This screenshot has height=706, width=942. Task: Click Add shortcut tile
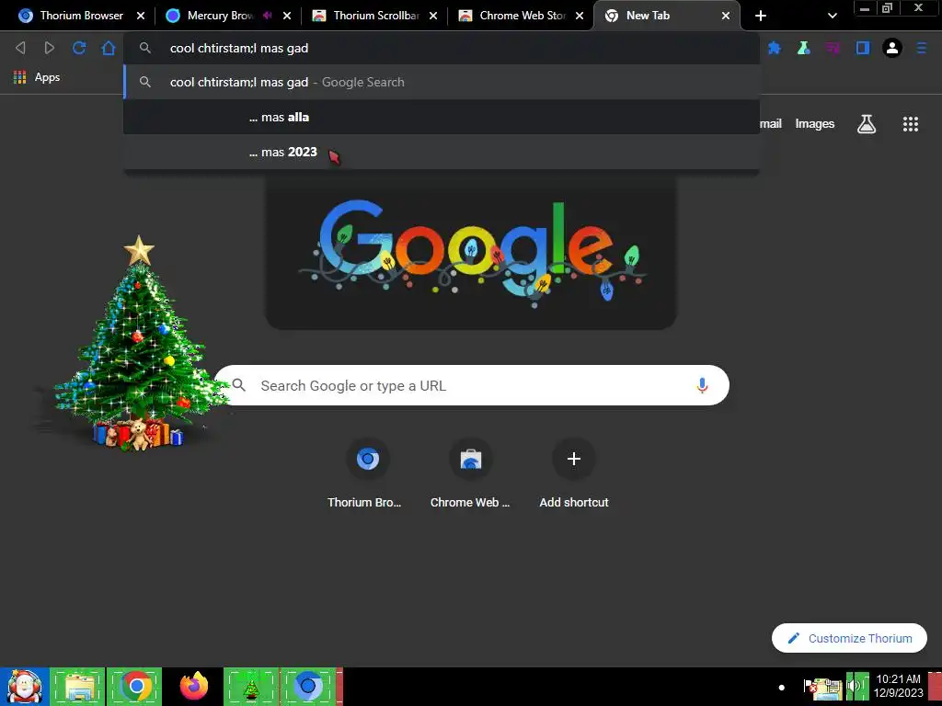574,474
